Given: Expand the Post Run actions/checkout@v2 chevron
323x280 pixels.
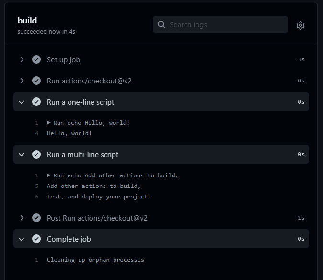Looking at the screenshot, I should point(22,218).
